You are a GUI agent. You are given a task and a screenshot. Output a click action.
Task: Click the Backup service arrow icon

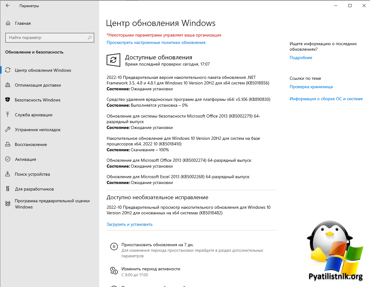pyautogui.click(x=8, y=115)
